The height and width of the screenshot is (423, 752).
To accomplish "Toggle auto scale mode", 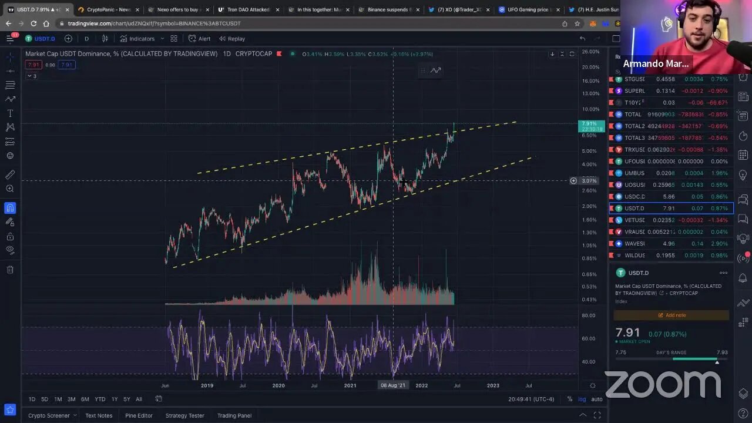I will 597,399.
